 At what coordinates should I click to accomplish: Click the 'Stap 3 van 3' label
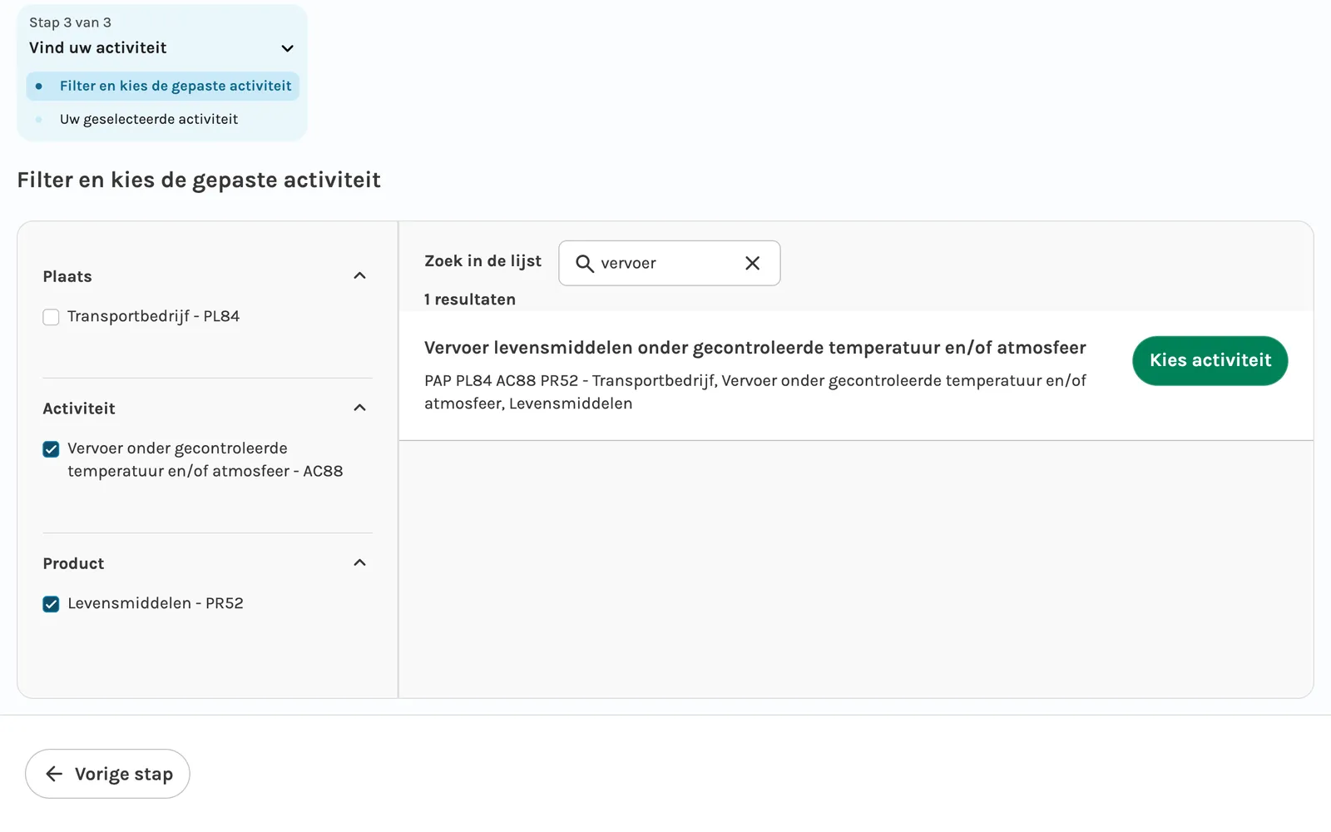click(x=70, y=22)
